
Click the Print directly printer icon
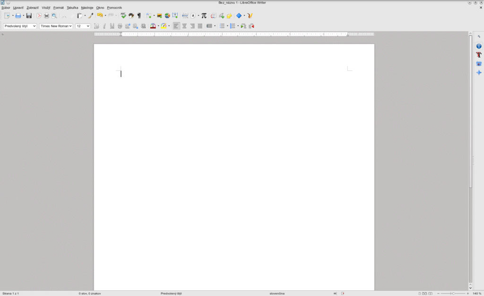tap(47, 16)
